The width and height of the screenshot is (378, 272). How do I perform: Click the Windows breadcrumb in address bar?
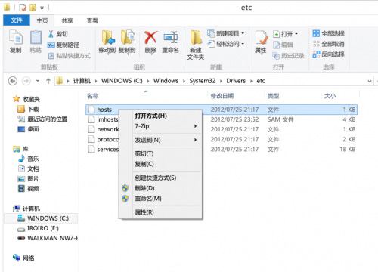[x=166, y=81]
